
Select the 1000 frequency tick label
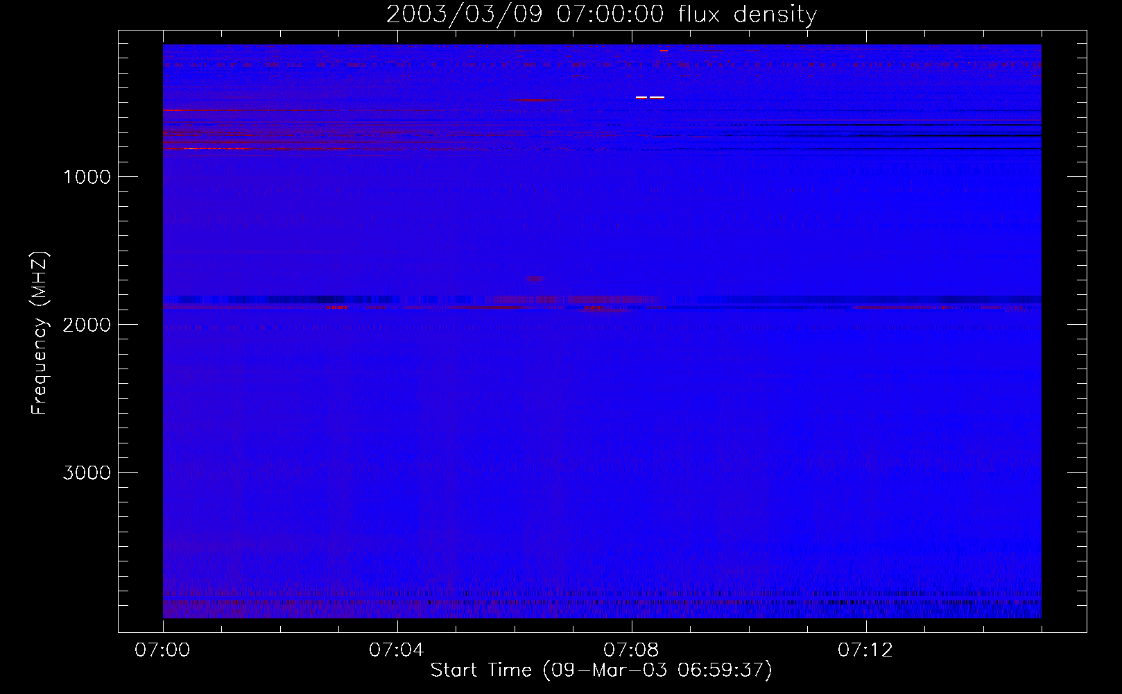click(x=87, y=177)
